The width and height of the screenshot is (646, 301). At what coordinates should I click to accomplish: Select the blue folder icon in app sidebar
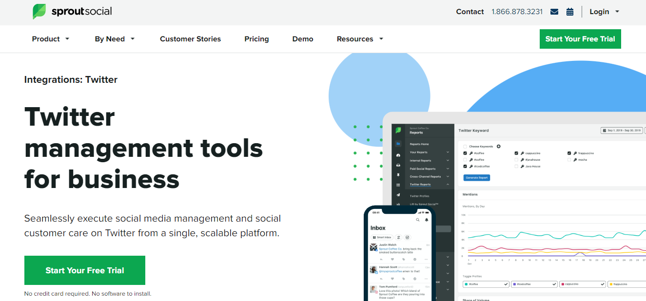point(398,144)
